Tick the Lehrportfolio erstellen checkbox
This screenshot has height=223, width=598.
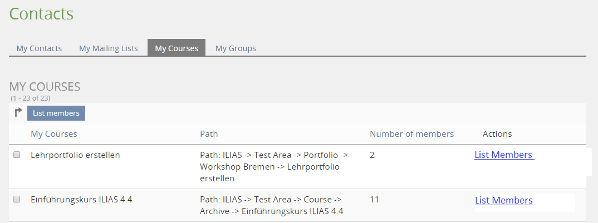pos(17,155)
